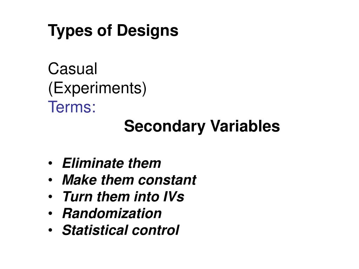This screenshot has height=269, width=359.
Task: Select 'Turn them into IVs' line
Action: (123, 197)
